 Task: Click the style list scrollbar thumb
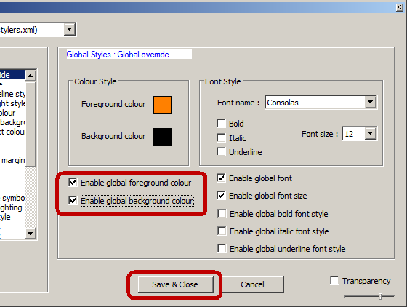(31, 124)
